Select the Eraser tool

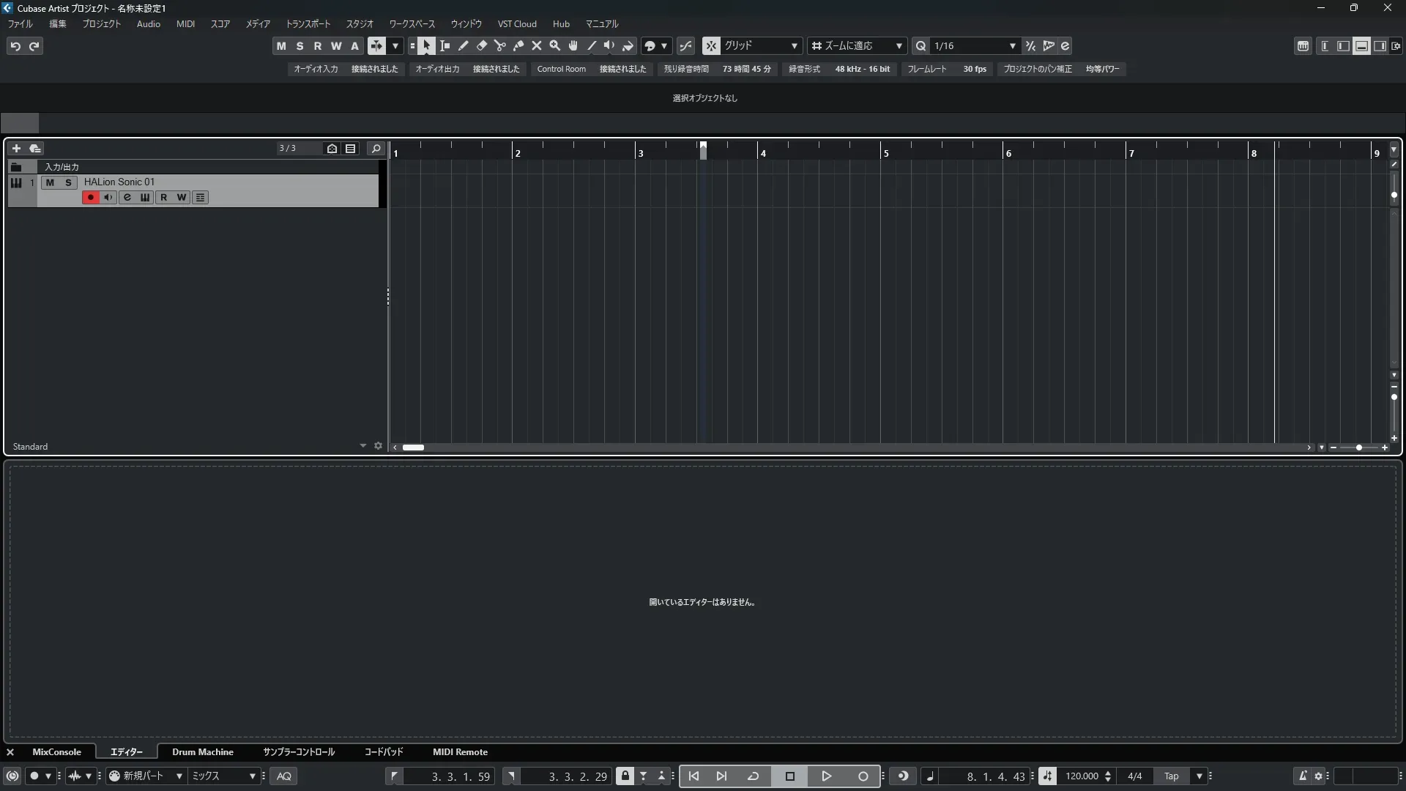(x=482, y=46)
